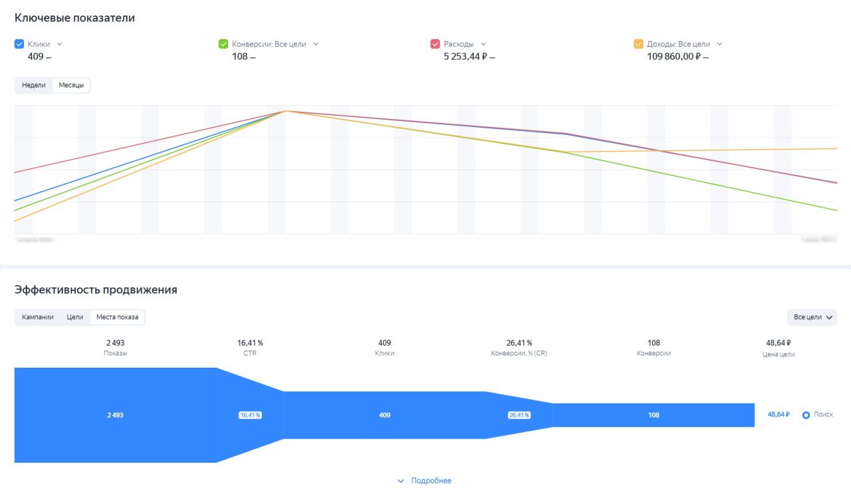851x492 pixels.
Task: Open the Цели tab
Action: 75,317
